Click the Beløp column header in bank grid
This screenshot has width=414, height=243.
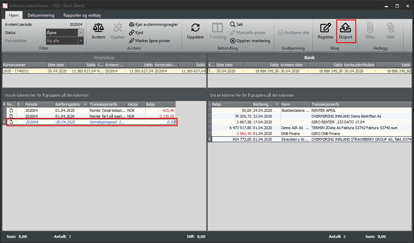[231, 104]
